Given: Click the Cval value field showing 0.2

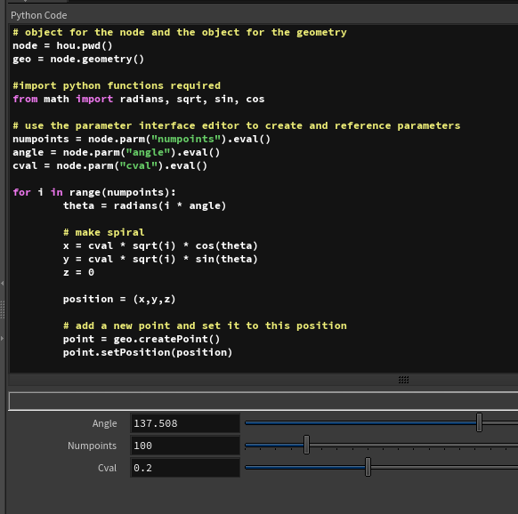Looking at the screenshot, I should (x=185, y=468).
